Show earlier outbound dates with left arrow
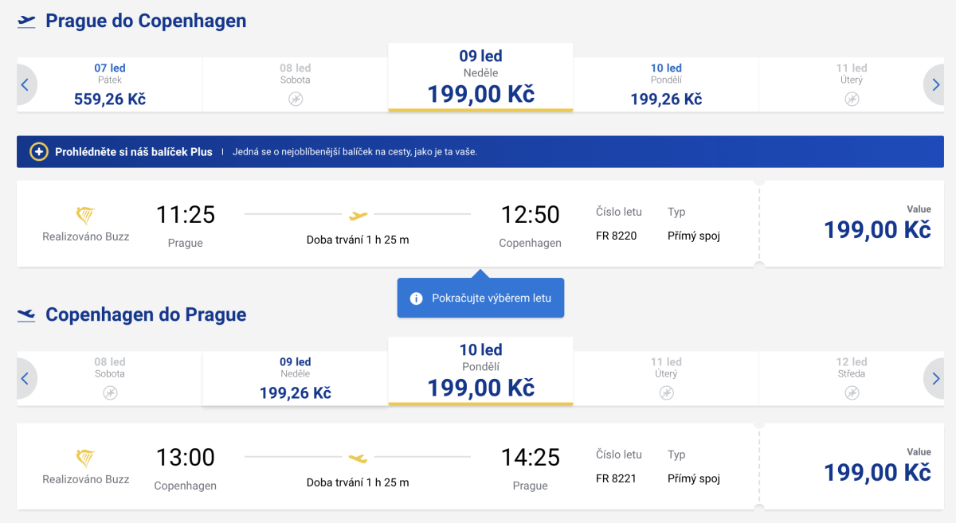Screen dimensions: 956x523 pos(25,84)
